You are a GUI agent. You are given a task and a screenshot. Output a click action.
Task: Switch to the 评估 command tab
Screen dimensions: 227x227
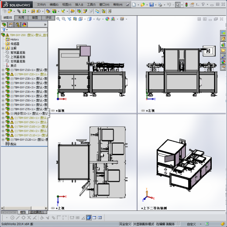(x=48, y=18)
